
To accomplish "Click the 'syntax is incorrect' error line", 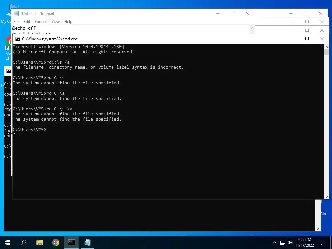I will point(98,67).
